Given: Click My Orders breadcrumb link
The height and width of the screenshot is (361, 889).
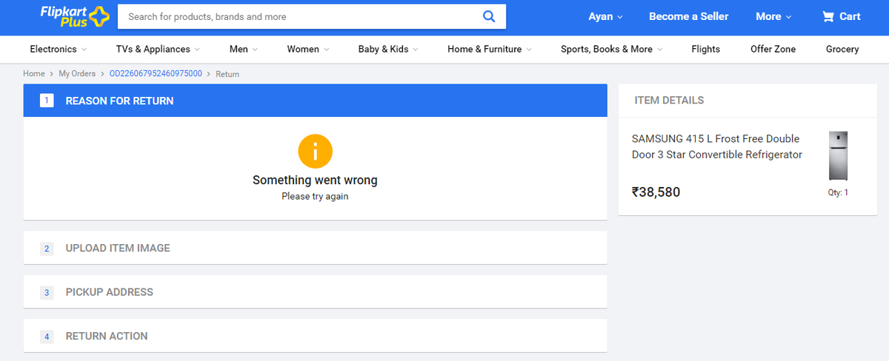Looking at the screenshot, I should pos(78,74).
